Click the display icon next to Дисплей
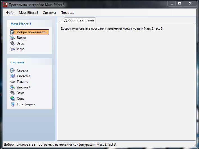 click(x=13, y=87)
